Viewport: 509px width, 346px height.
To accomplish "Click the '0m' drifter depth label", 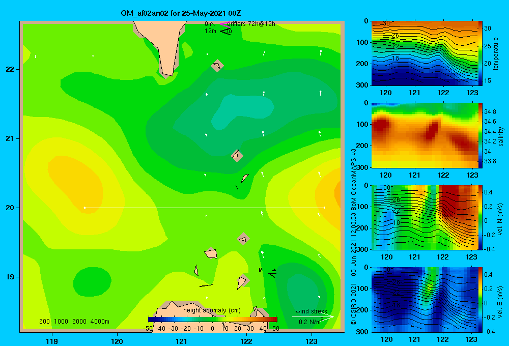I will [209, 24].
